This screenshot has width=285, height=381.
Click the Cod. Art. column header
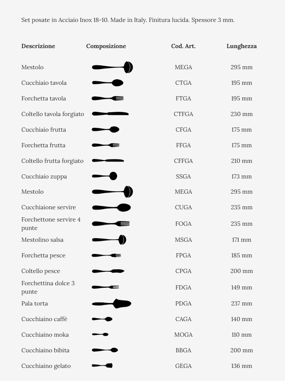(x=184, y=46)
